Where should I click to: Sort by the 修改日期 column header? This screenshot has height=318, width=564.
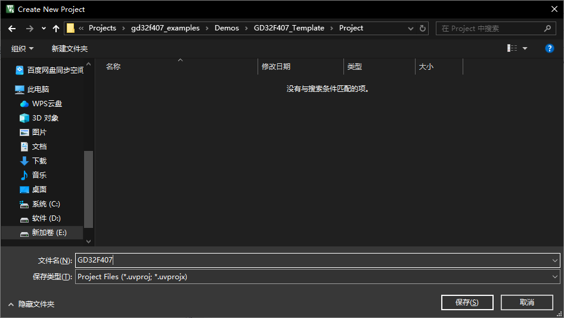pos(300,67)
